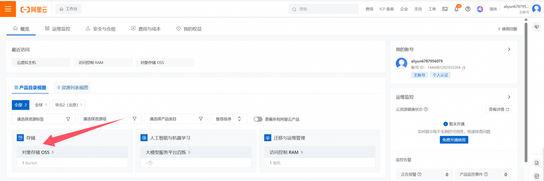Open 访问控制 RAM product card link

coord(286,152)
